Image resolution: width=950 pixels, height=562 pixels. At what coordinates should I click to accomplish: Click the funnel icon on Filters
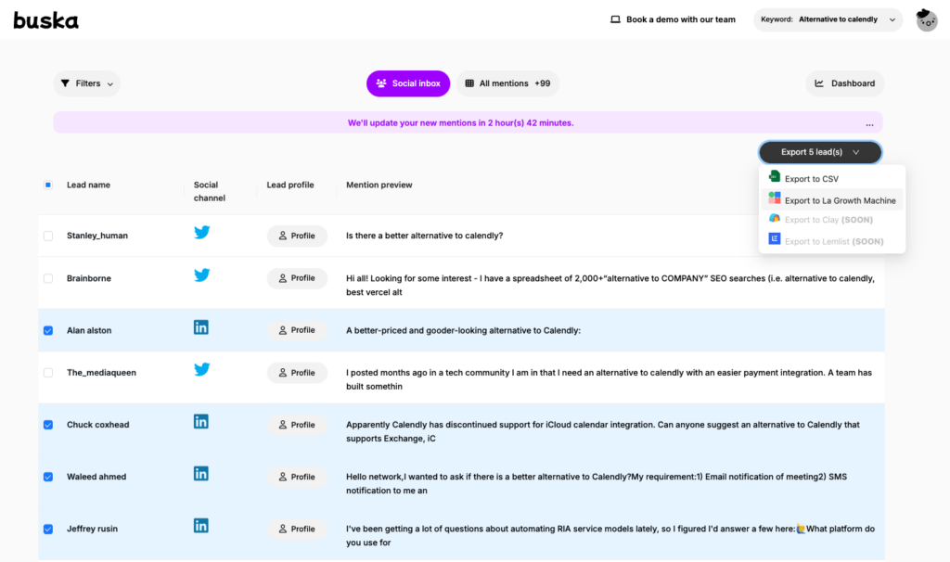coord(66,83)
